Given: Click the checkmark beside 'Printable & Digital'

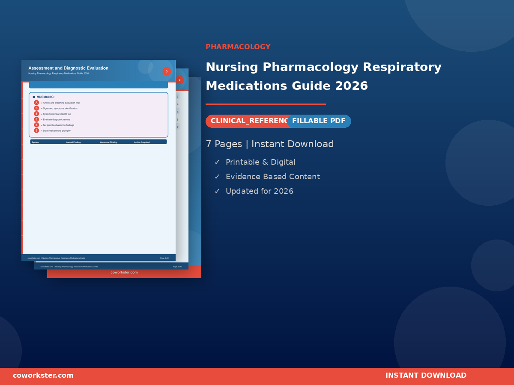Looking at the screenshot, I should [217, 163].
